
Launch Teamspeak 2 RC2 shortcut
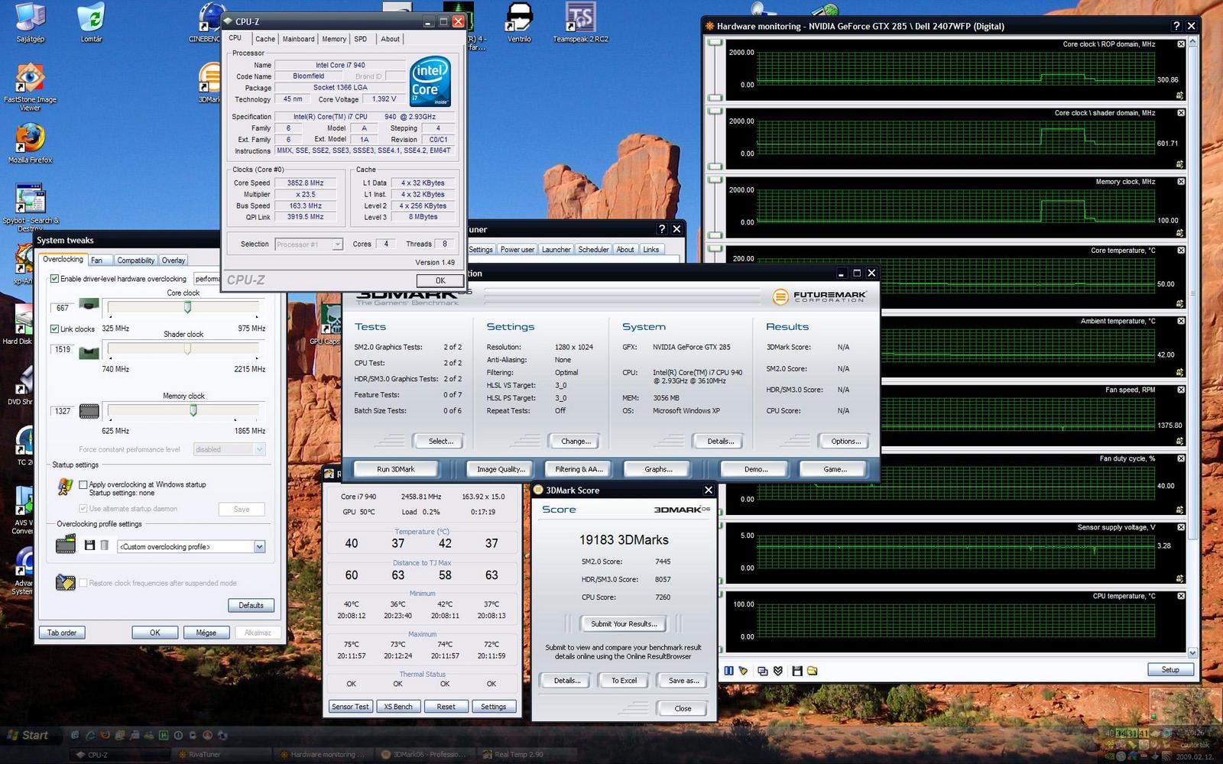coord(581,23)
